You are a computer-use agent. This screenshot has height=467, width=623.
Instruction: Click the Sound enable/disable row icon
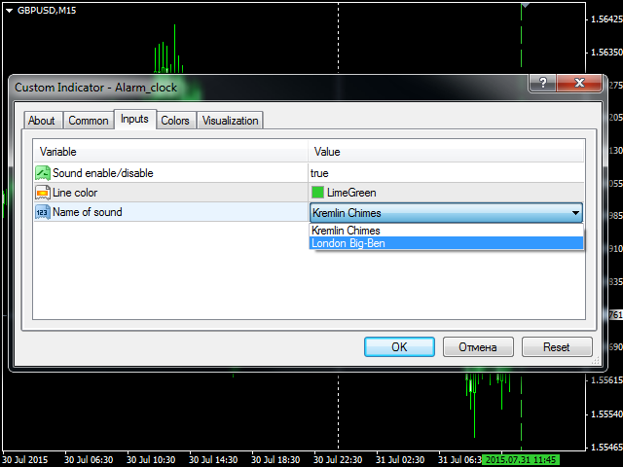point(43,173)
